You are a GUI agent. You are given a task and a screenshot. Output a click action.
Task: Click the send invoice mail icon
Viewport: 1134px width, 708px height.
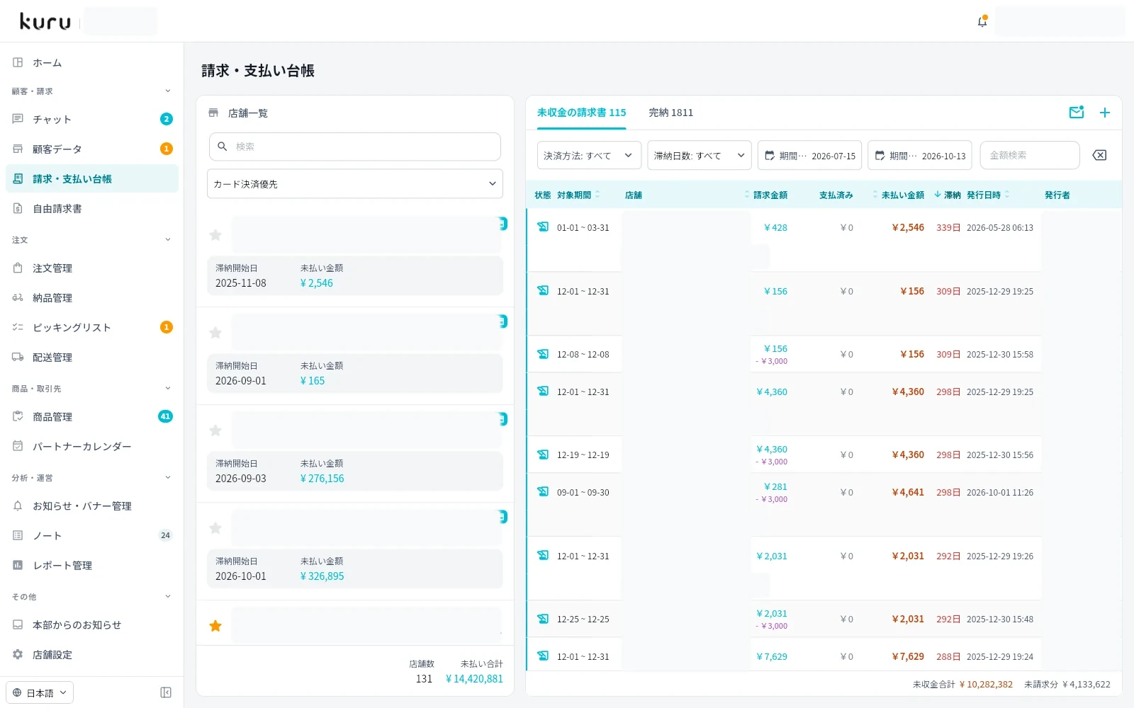click(1077, 113)
